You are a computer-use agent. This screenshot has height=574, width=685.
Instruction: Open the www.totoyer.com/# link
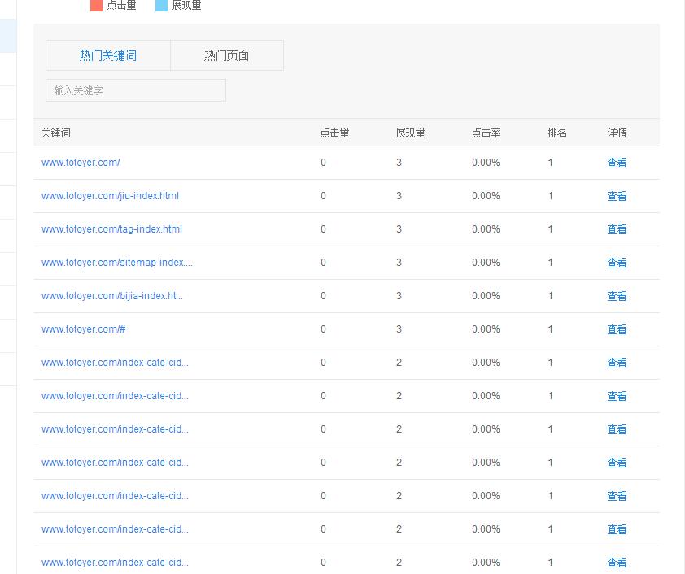[x=83, y=329]
